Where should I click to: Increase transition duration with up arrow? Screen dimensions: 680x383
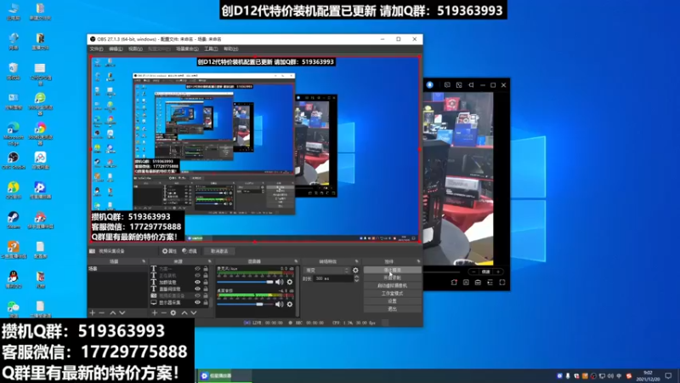pos(356,277)
